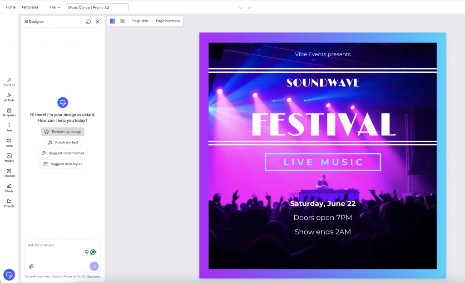The image size is (465, 283).
Task: Open the Elements panel
Action: [9, 173]
